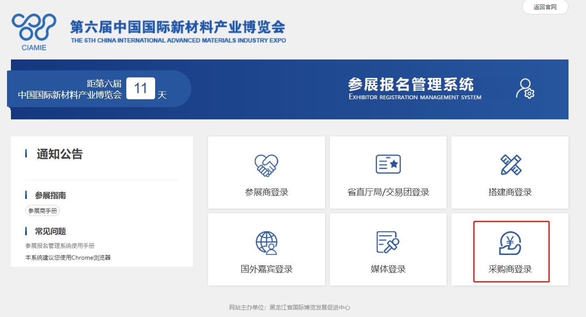Click the globe icon above 国外嘉宾登录
The width and height of the screenshot is (586, 317).
click(x=267, y=242)
